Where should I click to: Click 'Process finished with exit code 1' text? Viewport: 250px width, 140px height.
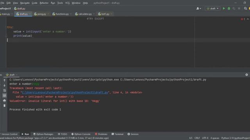(35, 110)
